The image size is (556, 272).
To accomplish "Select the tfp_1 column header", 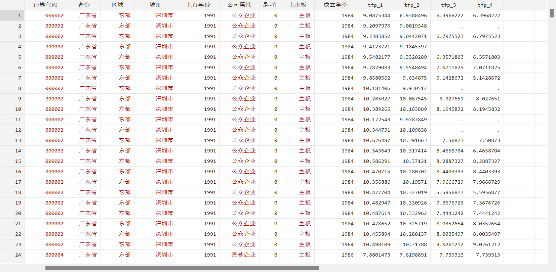I will [x=375, y=5].
